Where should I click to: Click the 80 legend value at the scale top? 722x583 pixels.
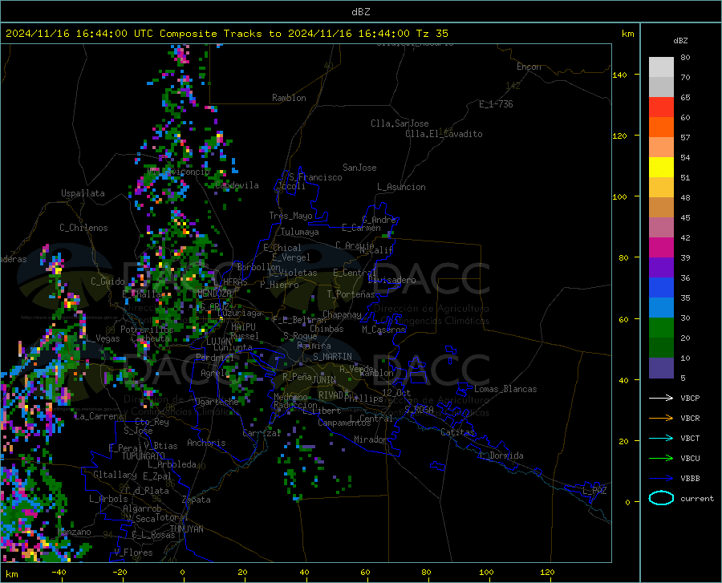coord(685,57)
